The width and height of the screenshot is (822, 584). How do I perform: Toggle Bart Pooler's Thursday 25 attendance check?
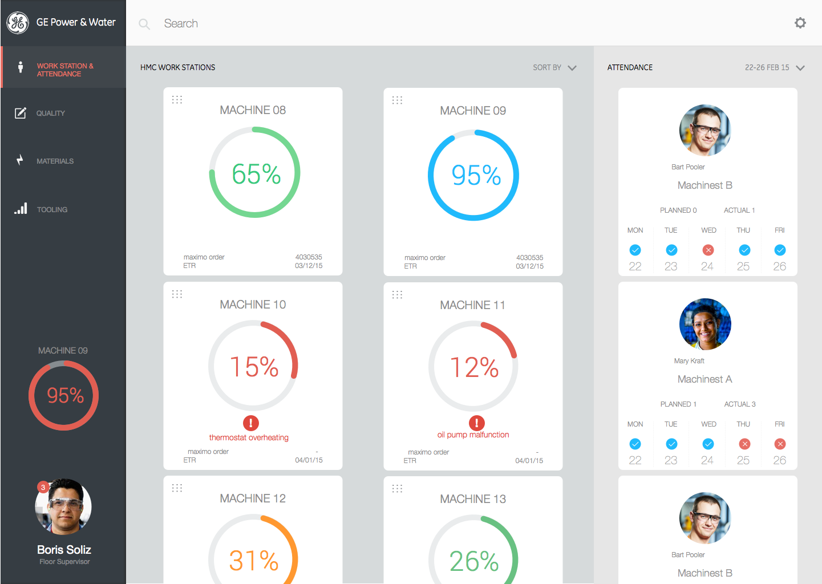point(744,250)
